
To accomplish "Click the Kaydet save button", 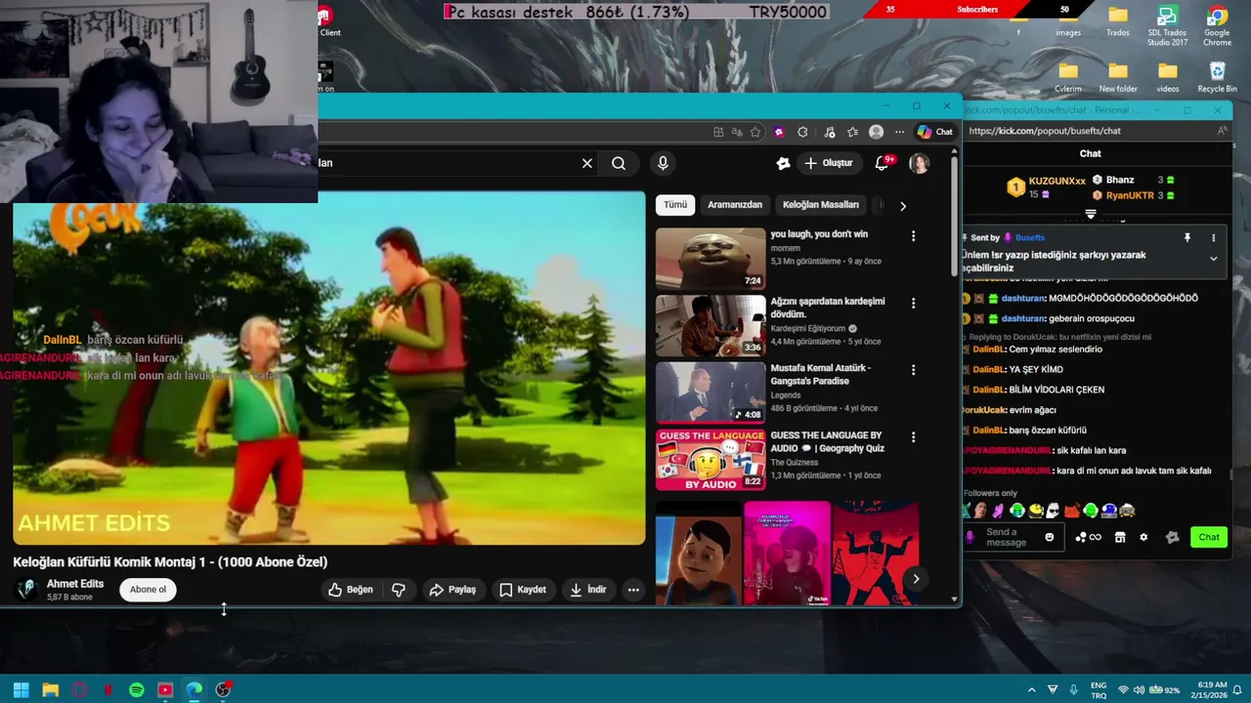I will pyautogui.click(x=523, y=590).
